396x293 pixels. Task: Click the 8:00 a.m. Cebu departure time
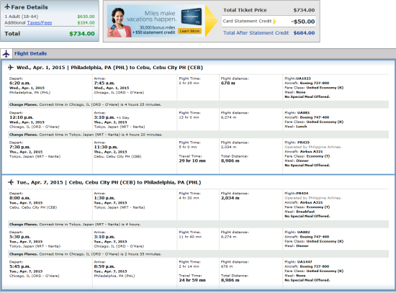tap(20, 198)
